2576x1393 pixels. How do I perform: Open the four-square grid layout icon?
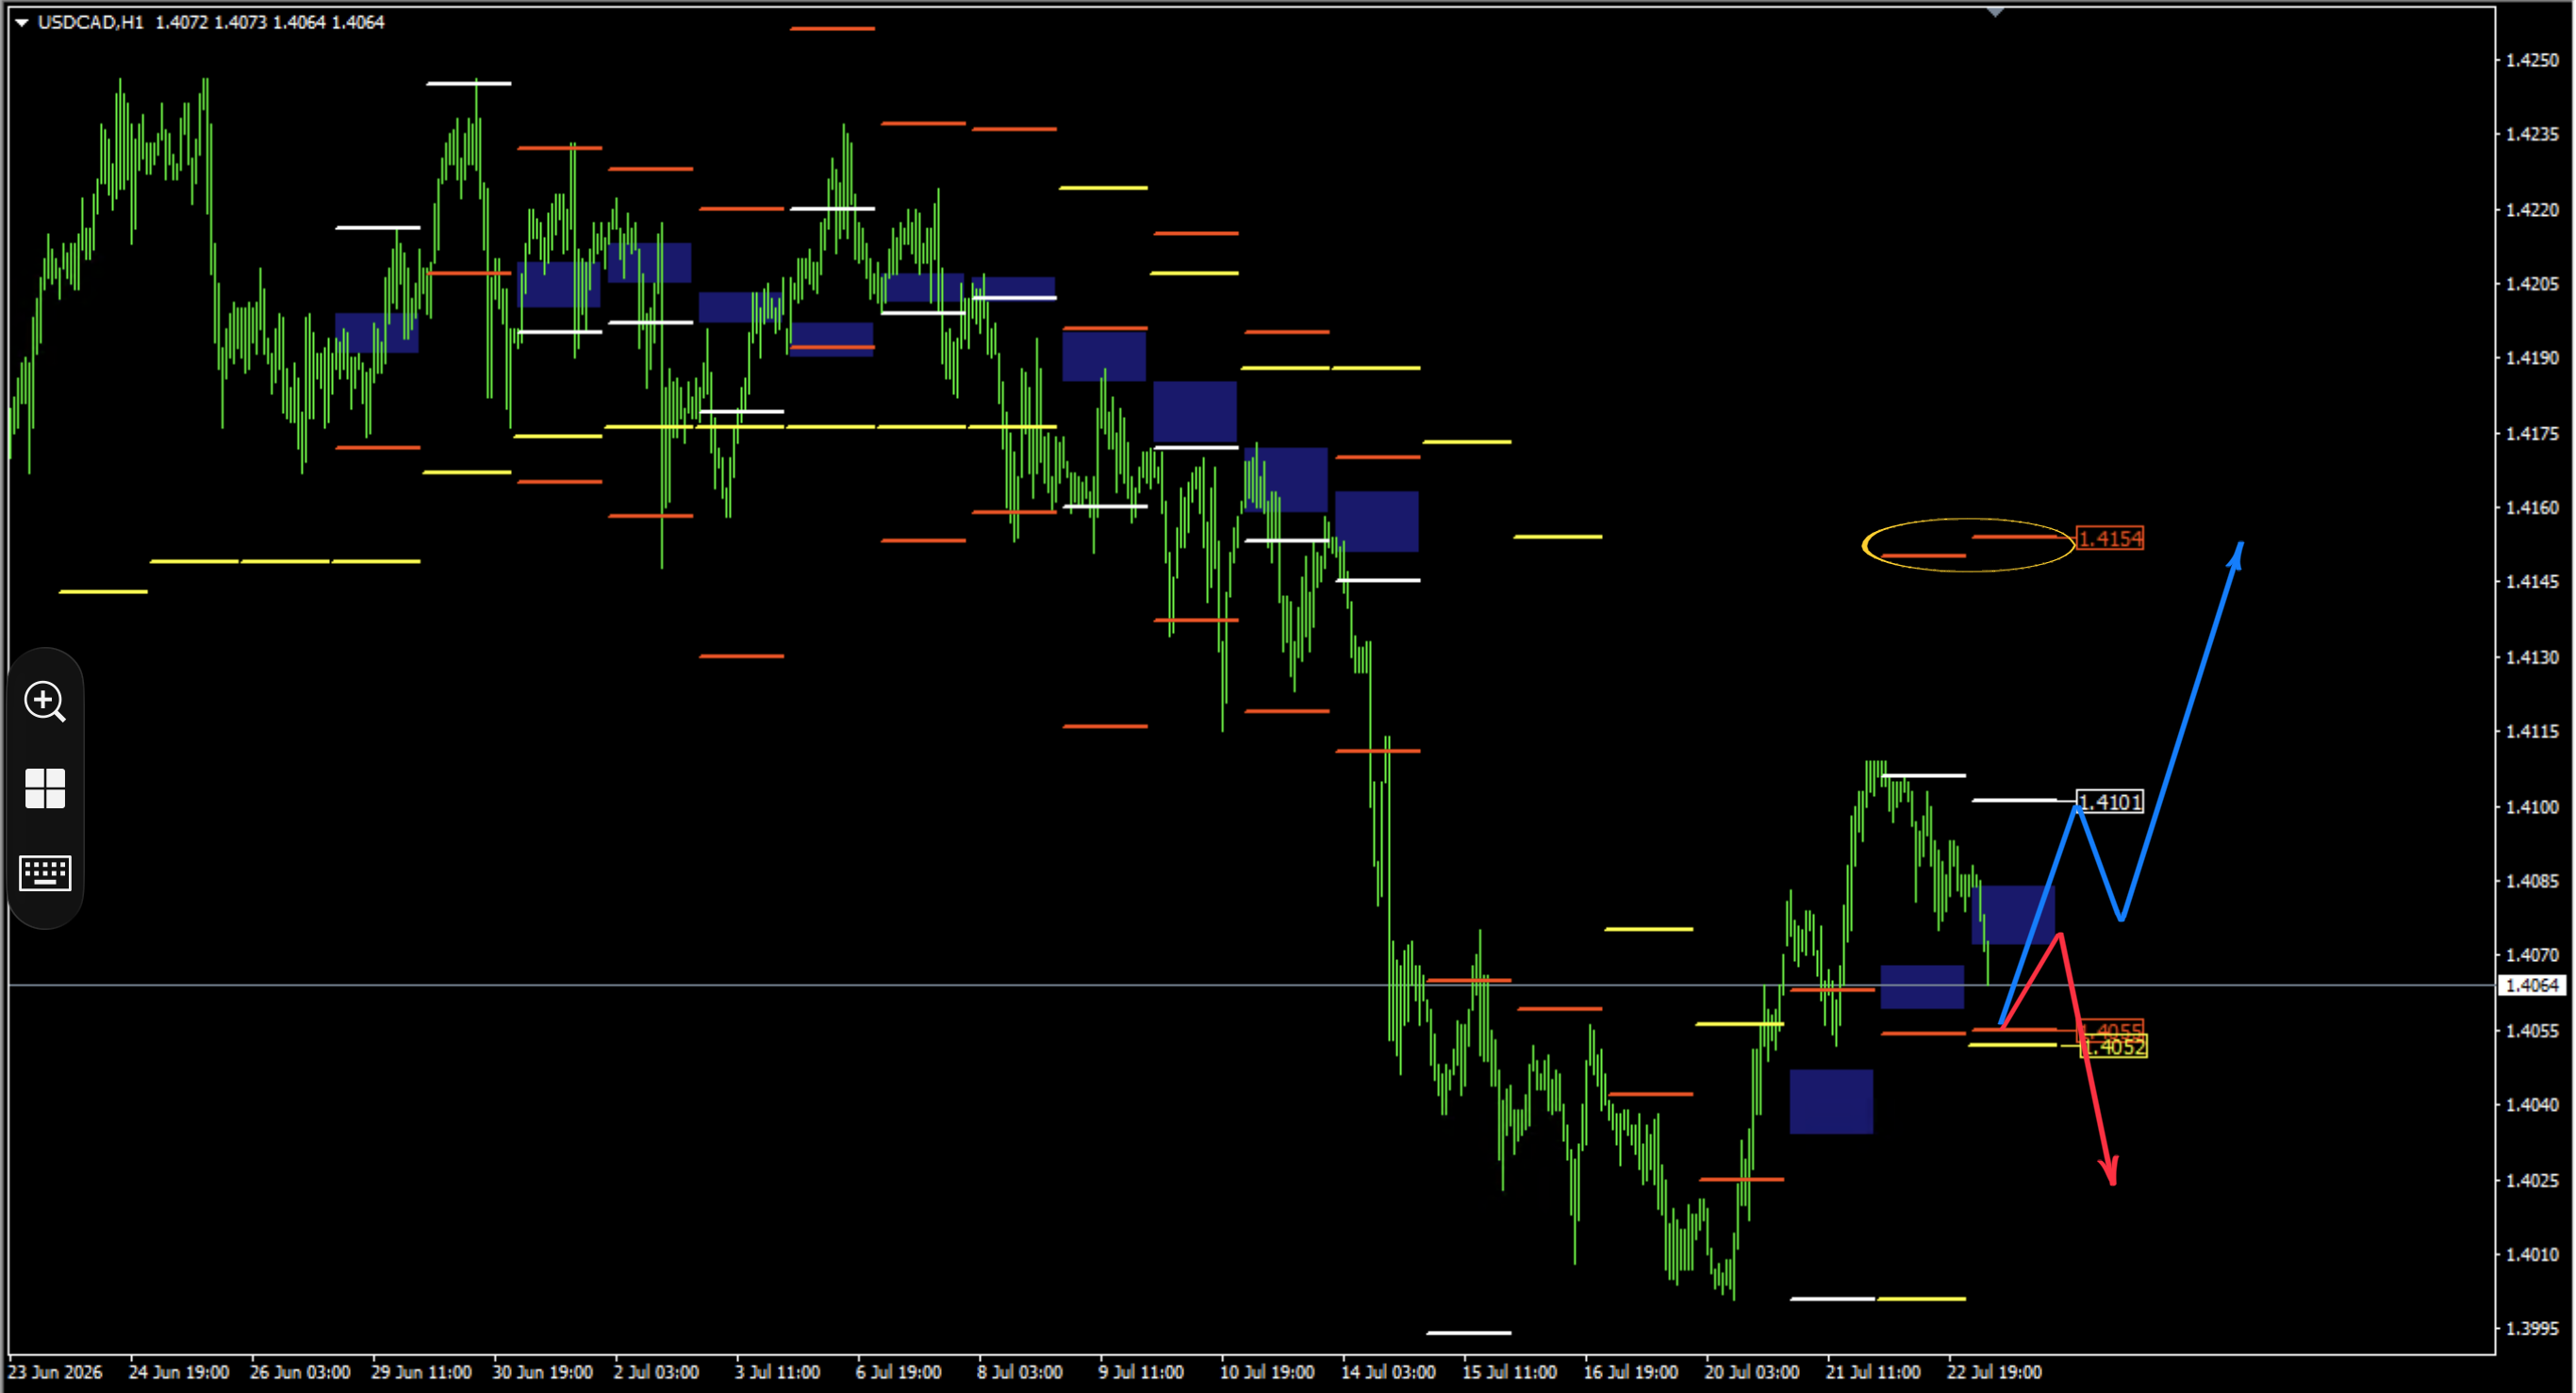tap(45, 789)
